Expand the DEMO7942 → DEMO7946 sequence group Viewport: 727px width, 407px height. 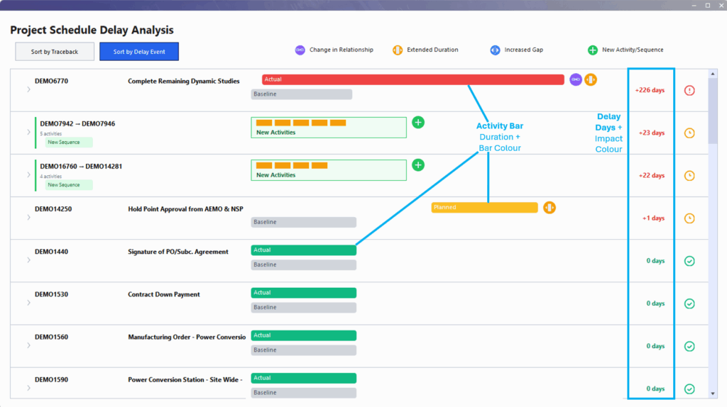(x=28, y=133)
